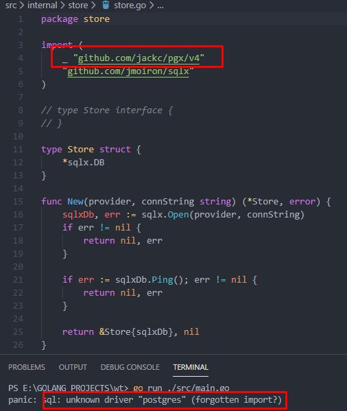Click the Go file icon in breadcrumb

click(106, 5)
